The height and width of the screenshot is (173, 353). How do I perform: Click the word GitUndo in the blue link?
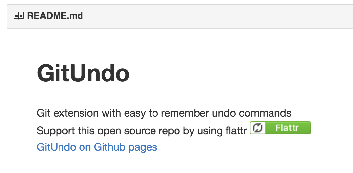[57, 147]
